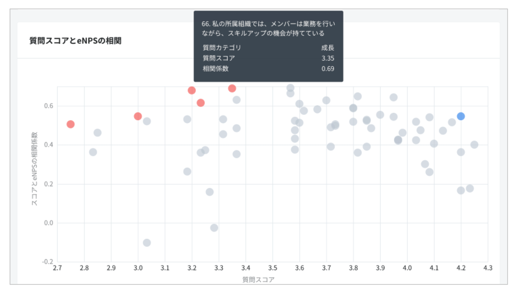Click the chart title 質問スコアとeNPSの相関

75,41
